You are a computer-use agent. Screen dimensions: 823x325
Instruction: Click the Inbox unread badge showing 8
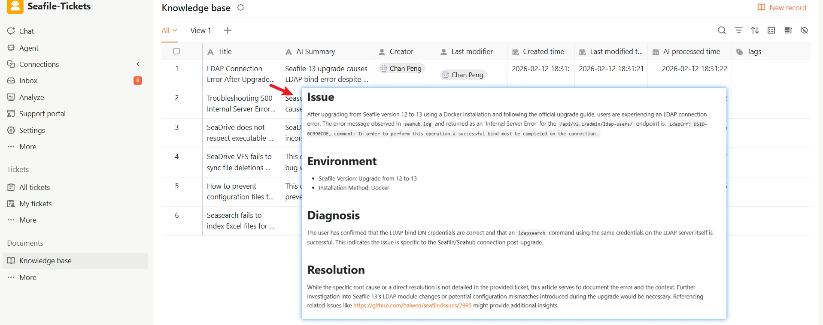coord(138,81)
